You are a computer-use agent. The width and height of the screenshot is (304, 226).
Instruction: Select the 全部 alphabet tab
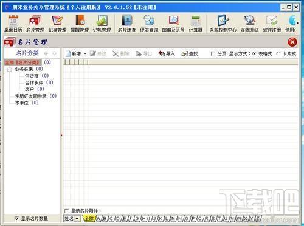89,219
